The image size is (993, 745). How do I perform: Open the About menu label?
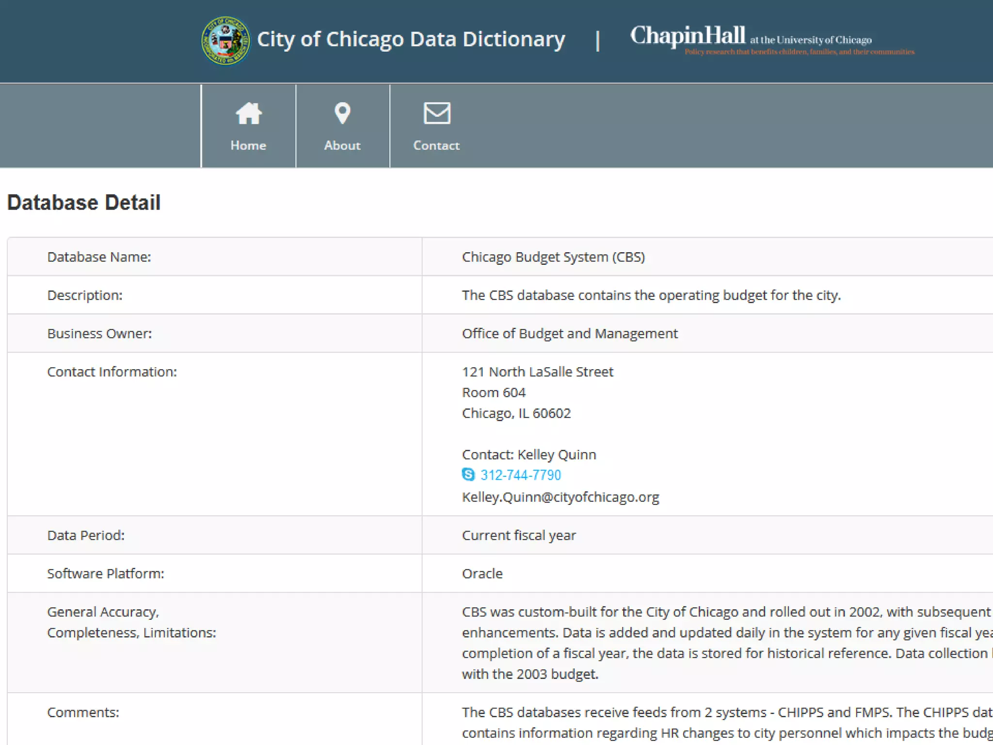342,146
